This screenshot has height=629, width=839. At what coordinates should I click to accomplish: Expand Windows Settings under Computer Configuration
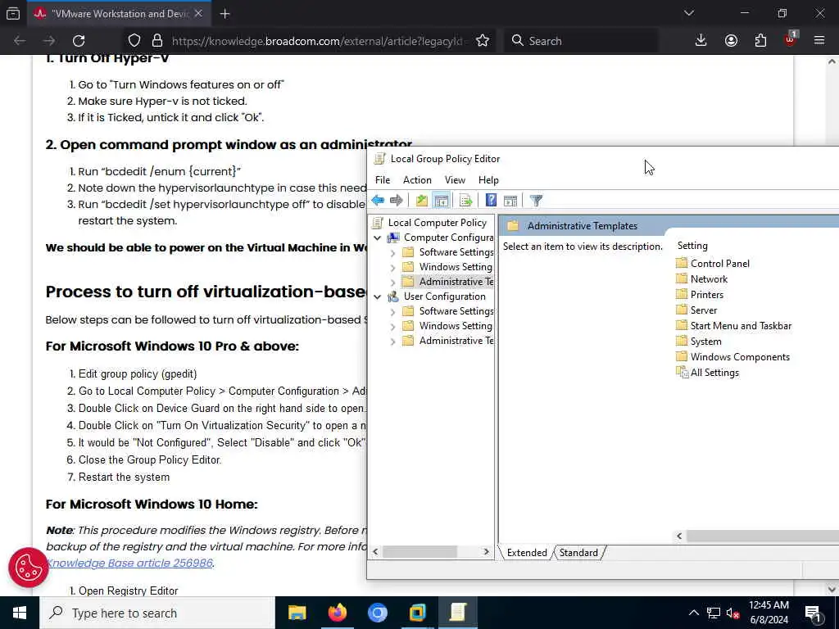point(392,267)
